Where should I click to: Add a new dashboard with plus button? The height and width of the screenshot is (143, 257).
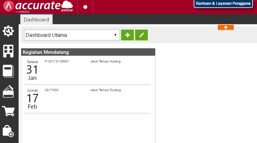pos(128,35)
